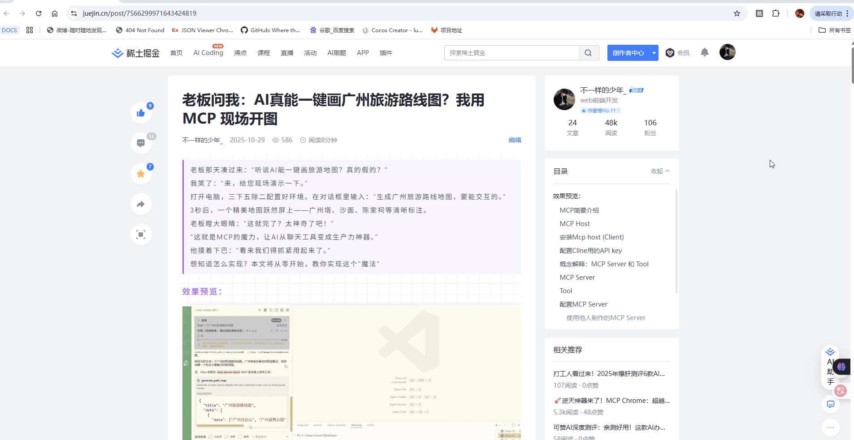Collect the article using the star icon

(x=141, y=173)
